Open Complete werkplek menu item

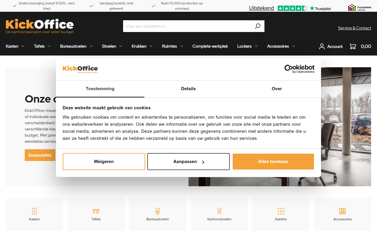click(210, 46)
